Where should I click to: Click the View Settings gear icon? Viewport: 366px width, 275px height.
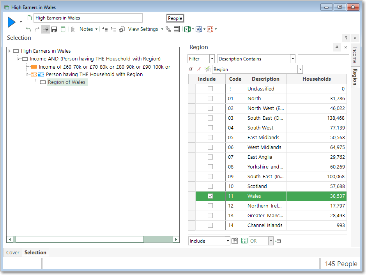point(122,29)
